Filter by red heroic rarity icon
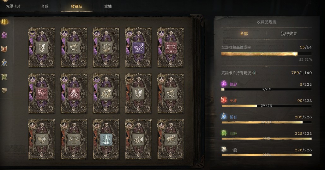 coord(4,49)
